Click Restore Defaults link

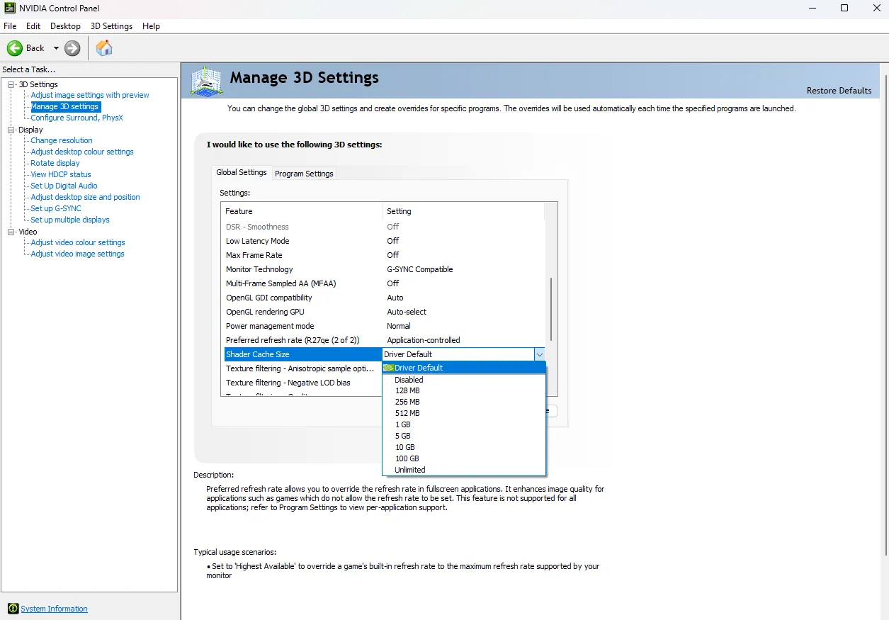839,91
